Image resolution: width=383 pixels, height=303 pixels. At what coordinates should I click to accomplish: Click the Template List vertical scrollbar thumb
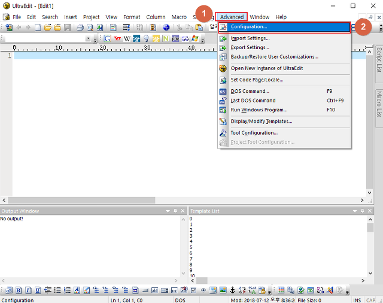pyautogui.click(x=370, y=228)
